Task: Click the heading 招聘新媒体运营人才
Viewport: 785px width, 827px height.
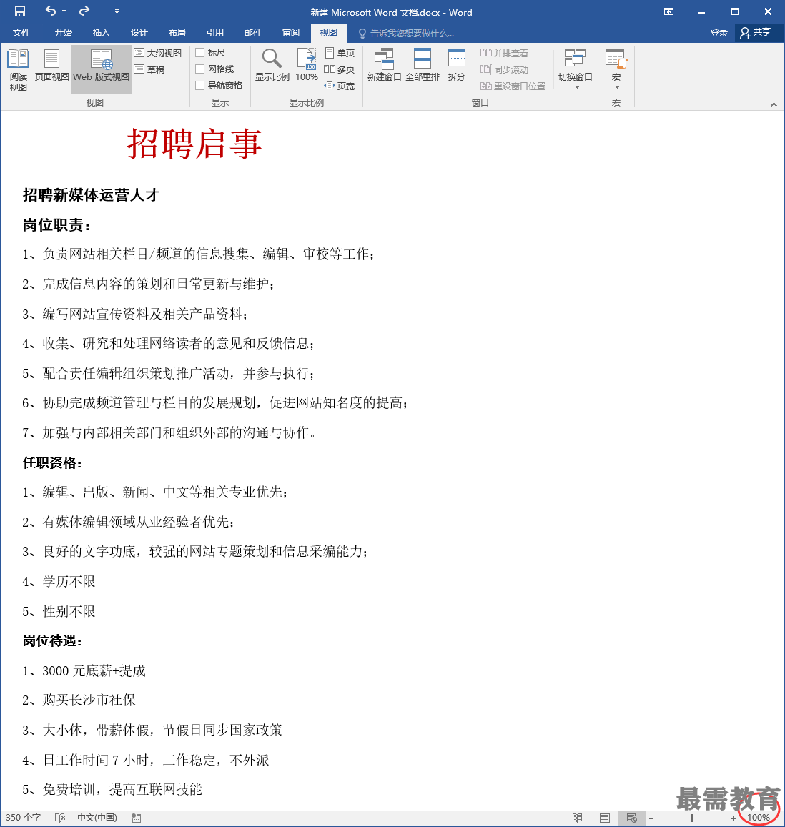Action: click(x=91, y=195)
